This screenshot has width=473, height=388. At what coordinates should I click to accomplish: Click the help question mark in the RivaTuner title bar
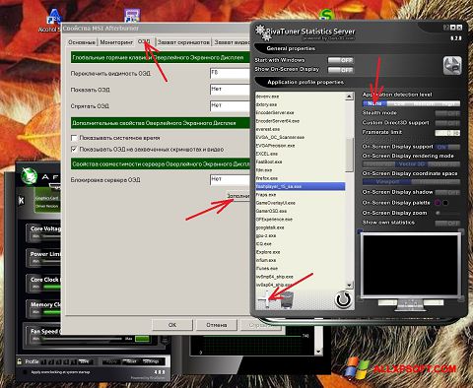[446, 28]
